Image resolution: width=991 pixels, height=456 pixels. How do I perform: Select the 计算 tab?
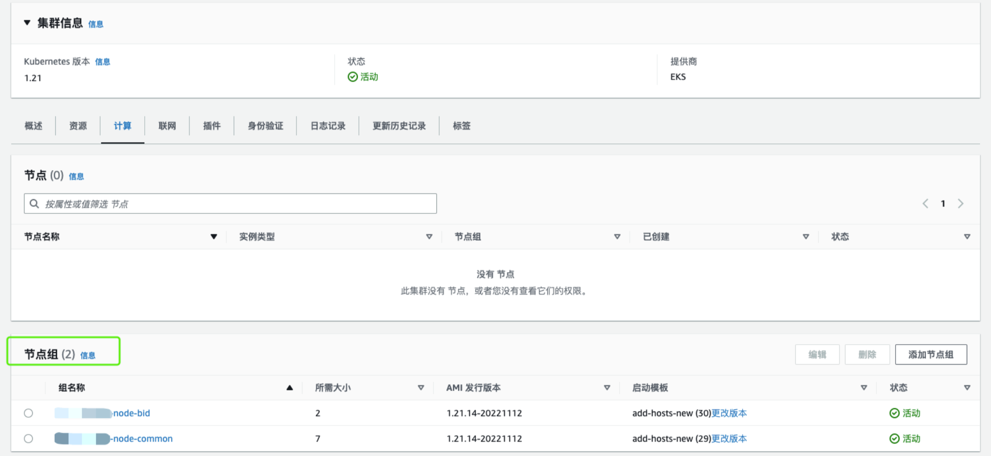[x=122, y=126]
